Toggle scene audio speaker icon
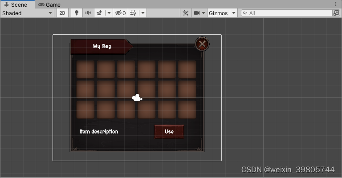Screen dimensions: 342x178 (88, 13)
